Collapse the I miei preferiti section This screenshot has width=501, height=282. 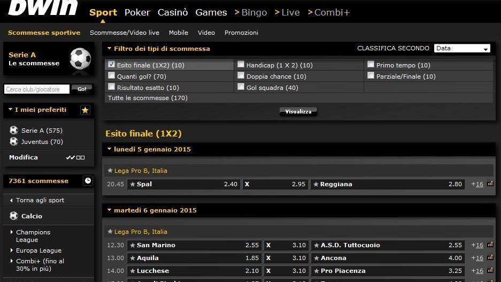coord(10,109)
